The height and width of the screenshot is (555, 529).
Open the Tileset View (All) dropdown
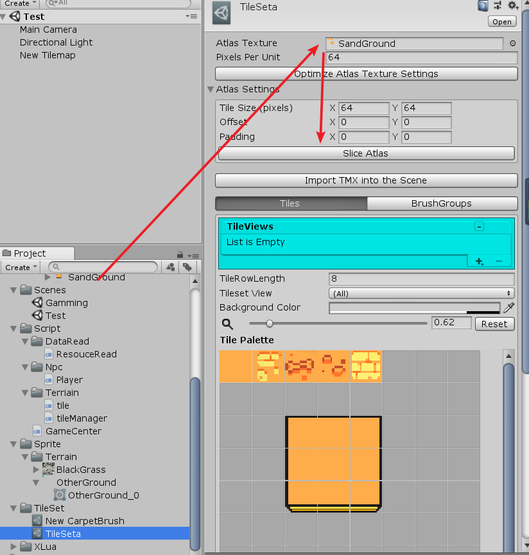(421, 293)
